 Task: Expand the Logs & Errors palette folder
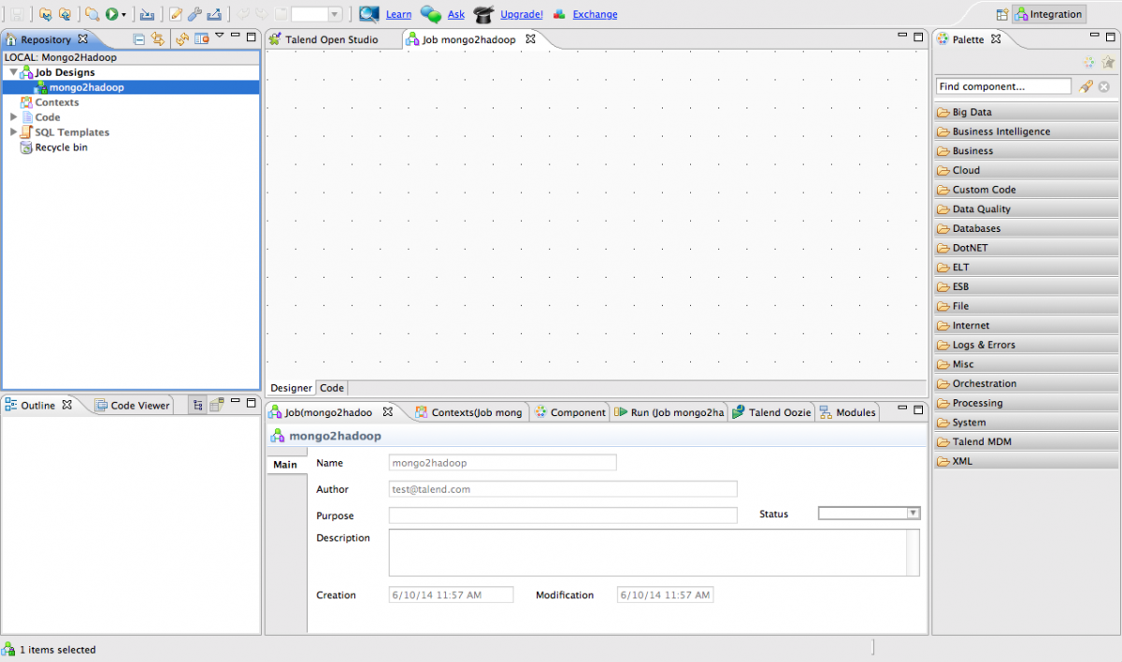(x=1026, y=345)
